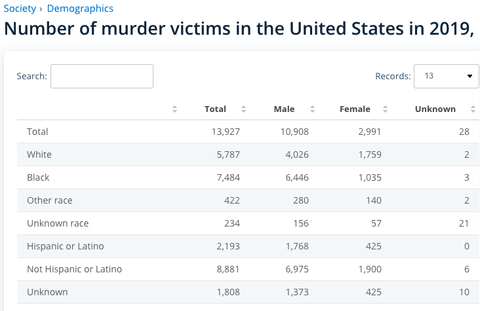Image resolution: width=480 pixels, height=311 pixels.
Task: Open the Society breadcrumb link
Action: click(20, 9)
